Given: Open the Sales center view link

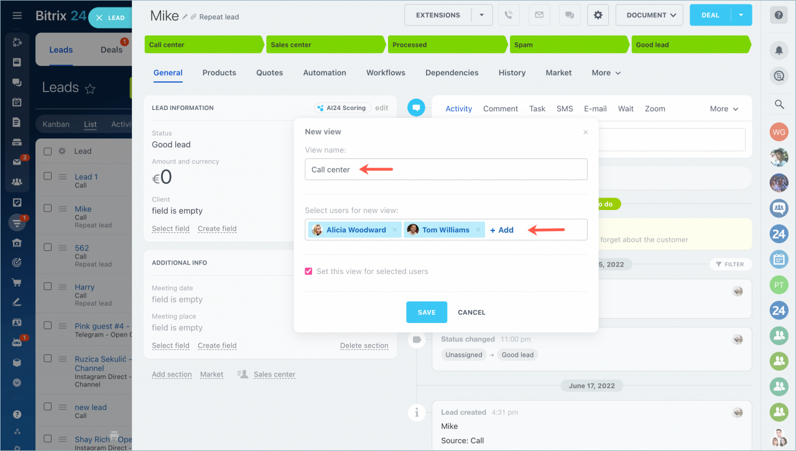Looking at the screenshot, I should coord(274,375).
